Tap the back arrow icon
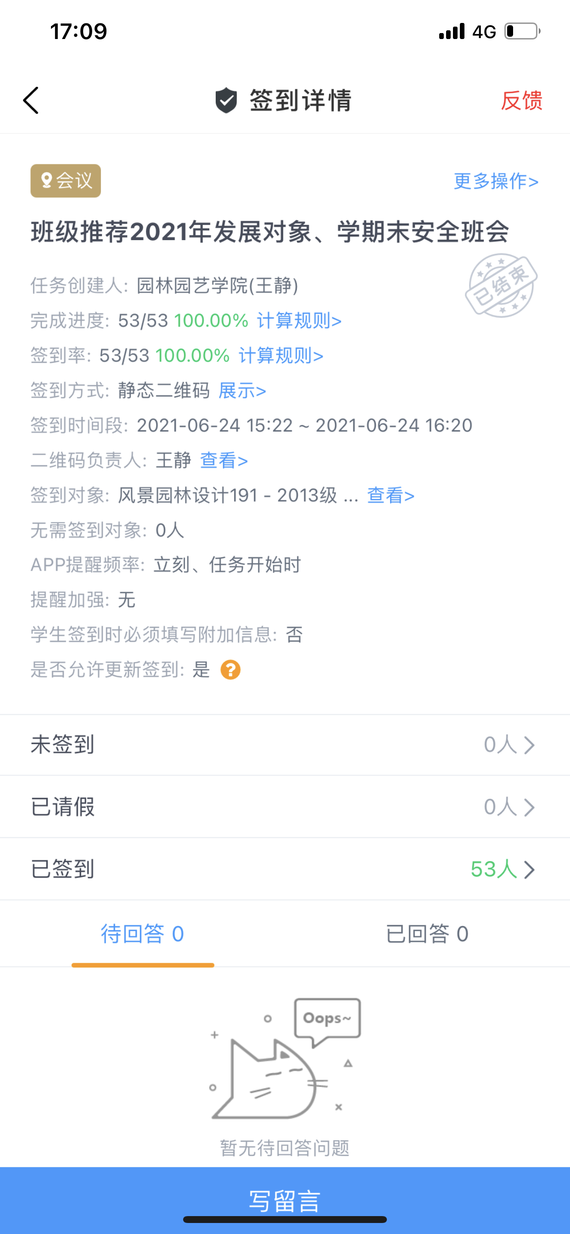This screenshot has width=570, height=1234. pos(31,101)
